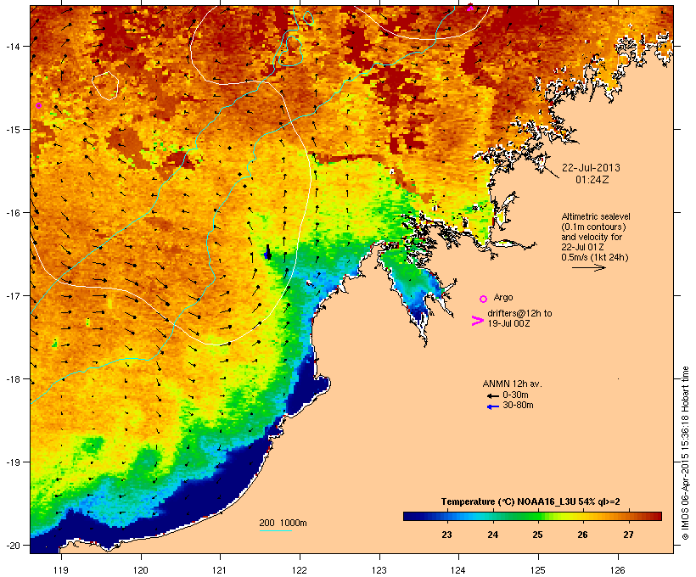
Task: Click the longitude axis label 119
Action: click(x=61, y=570)
